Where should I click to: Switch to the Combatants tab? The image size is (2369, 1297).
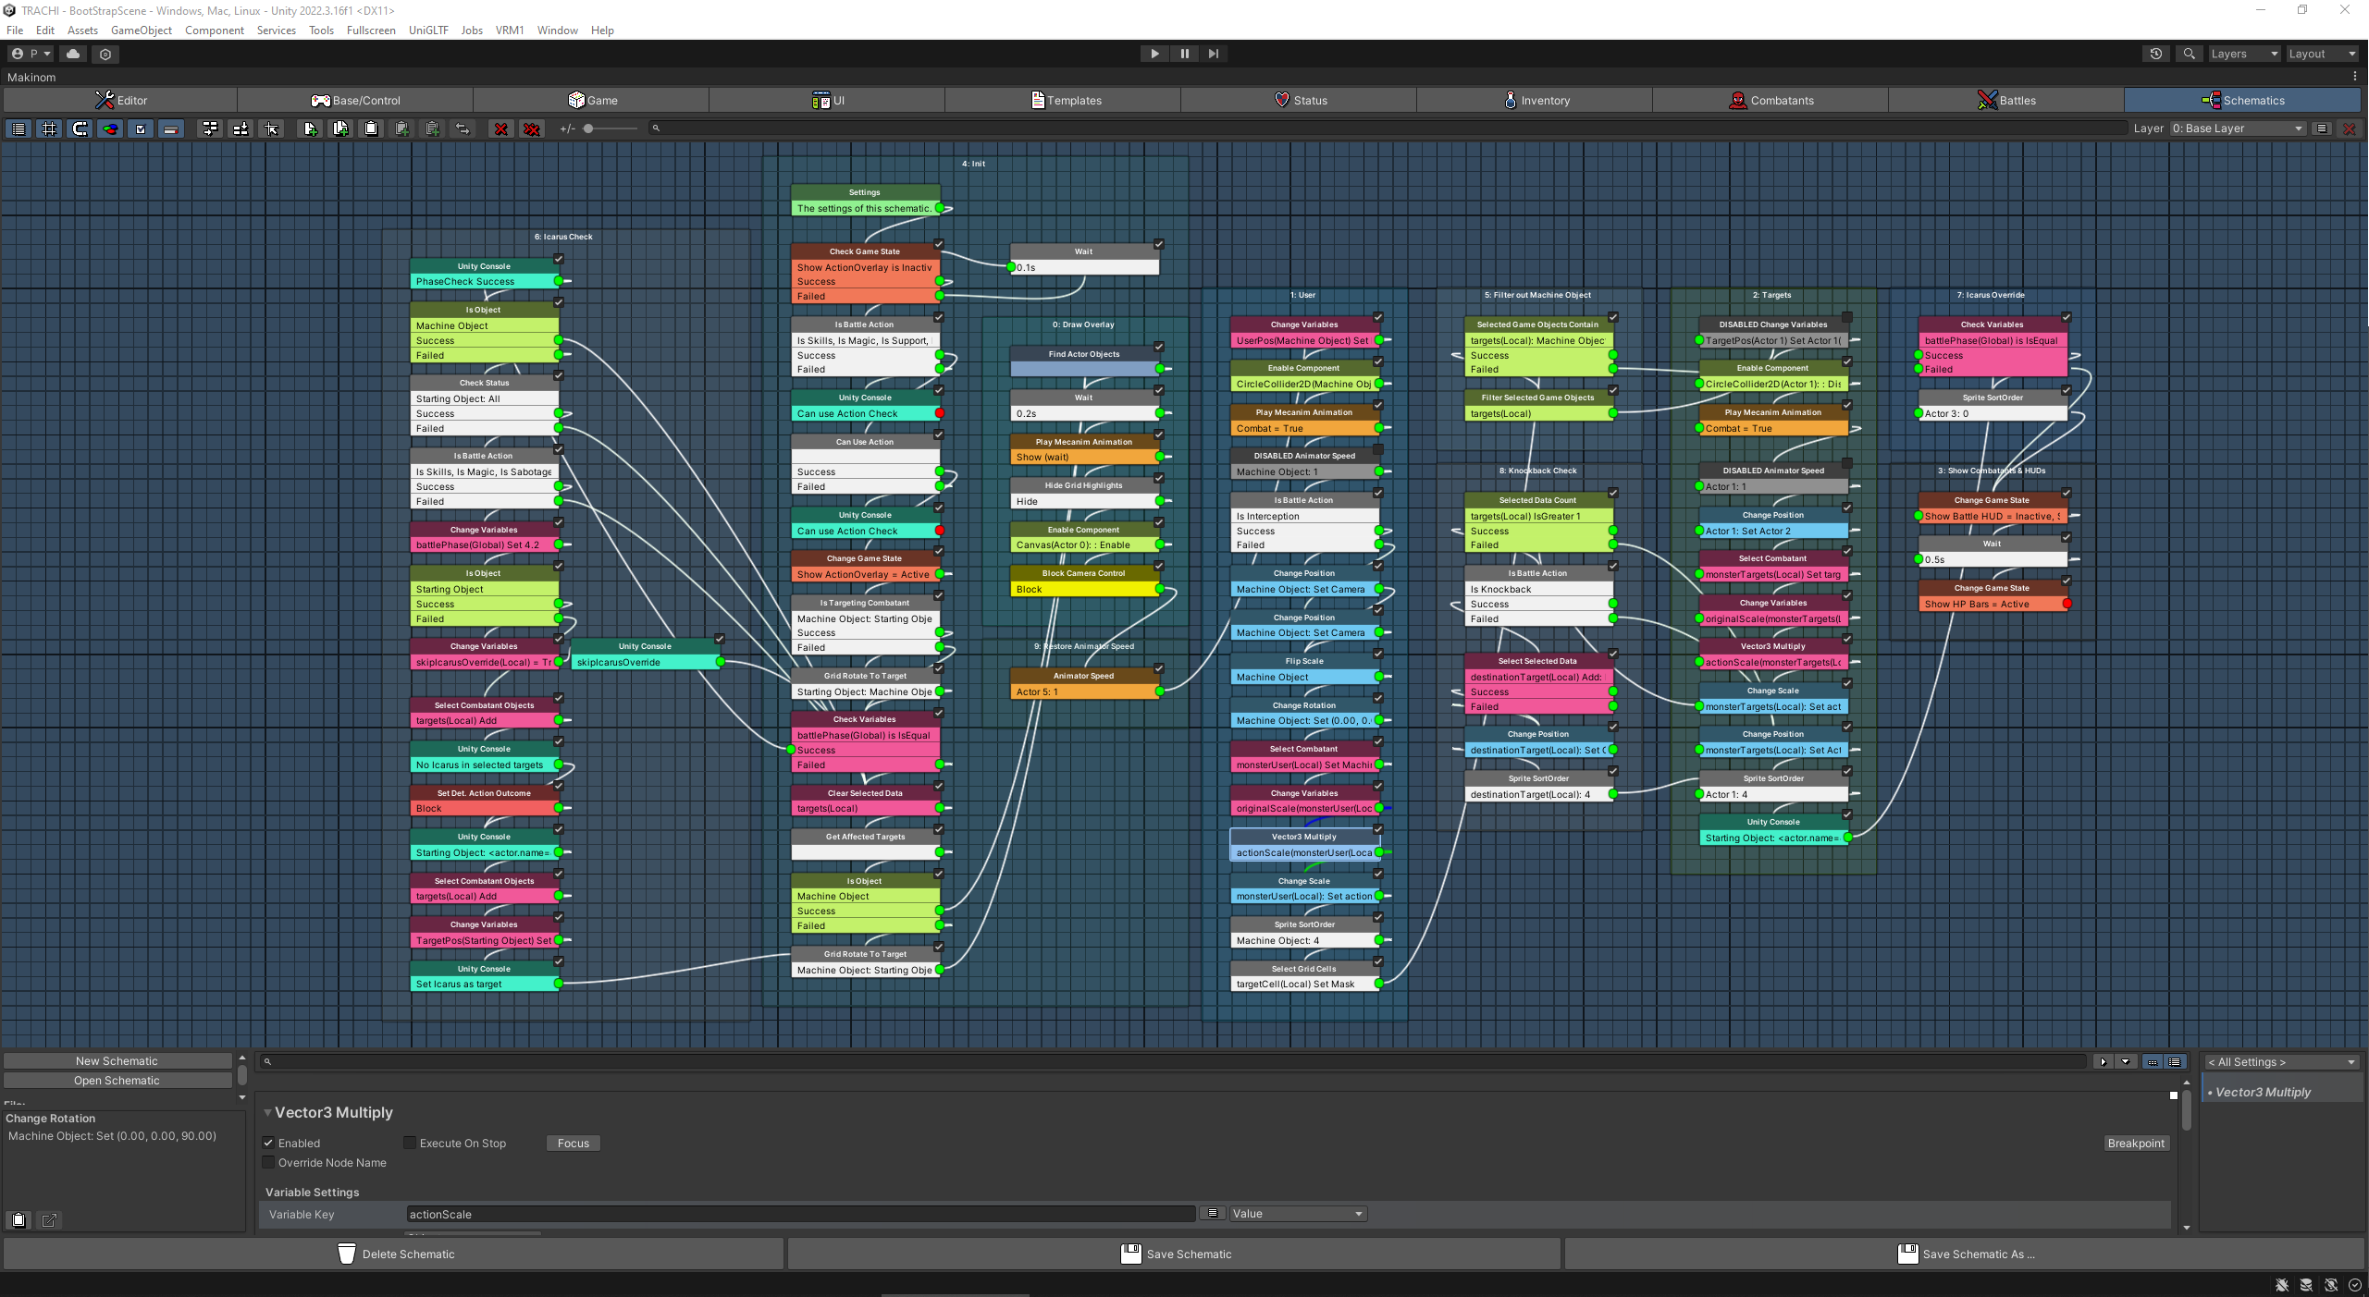pos(1771,100)
